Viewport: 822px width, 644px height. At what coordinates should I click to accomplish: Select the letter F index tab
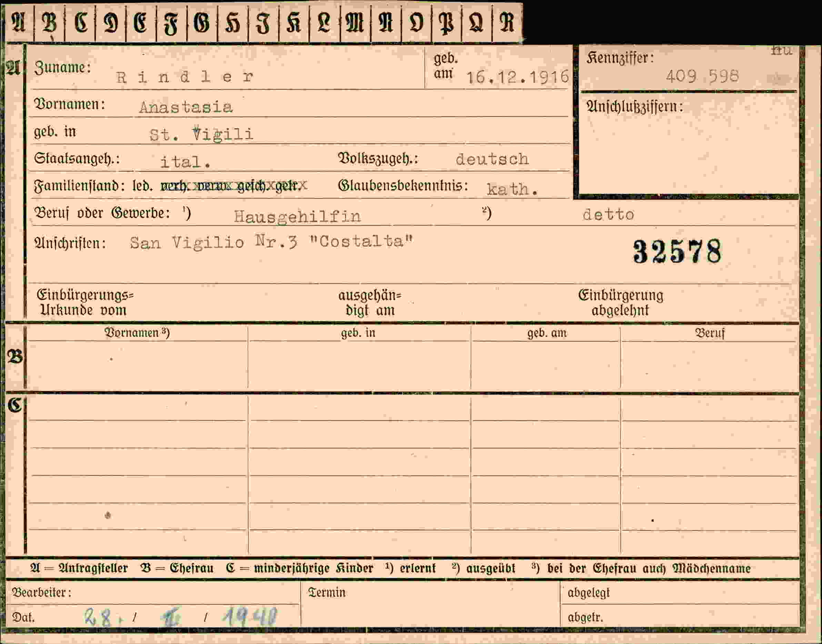172,22
